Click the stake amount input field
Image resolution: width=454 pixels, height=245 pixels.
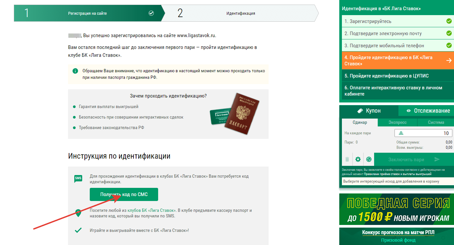pyautogui.click(x=423, y=133)
